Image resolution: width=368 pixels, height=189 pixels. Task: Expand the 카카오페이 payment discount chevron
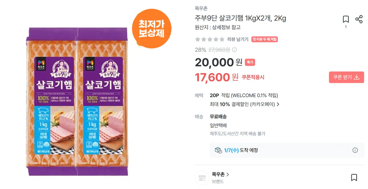point(278,104)
